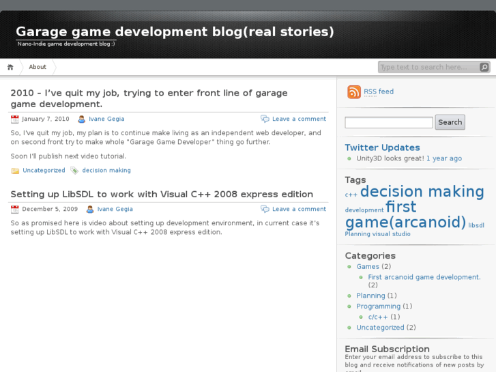Open the '1 year ago' tweet link
The height and width of the screenshot is (372, 496).
[x=444, y=158]
